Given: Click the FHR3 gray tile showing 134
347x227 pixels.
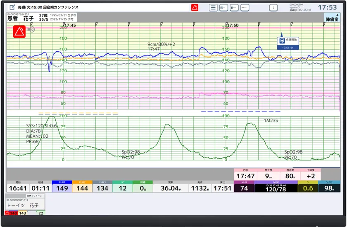Looking at the screenshot, I should pos(102,188).
